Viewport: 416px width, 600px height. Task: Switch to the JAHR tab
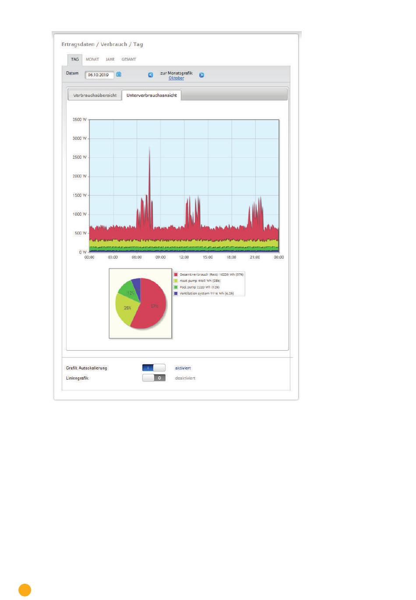click(x=110, y=59)
